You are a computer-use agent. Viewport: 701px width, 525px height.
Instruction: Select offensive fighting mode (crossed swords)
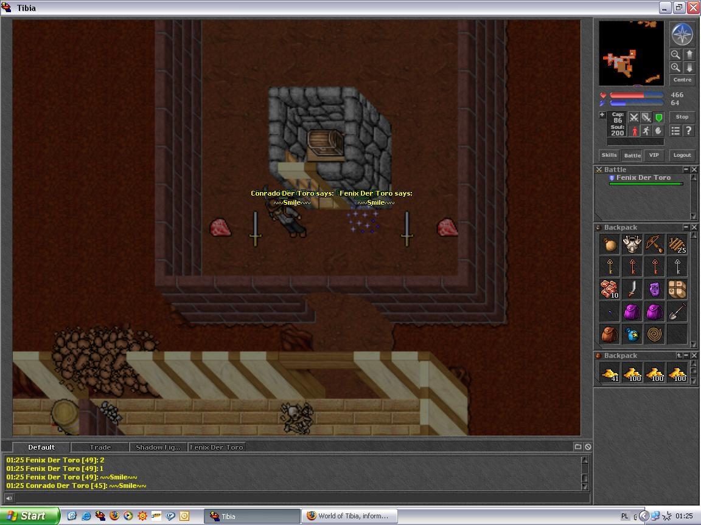pos(633,117)
